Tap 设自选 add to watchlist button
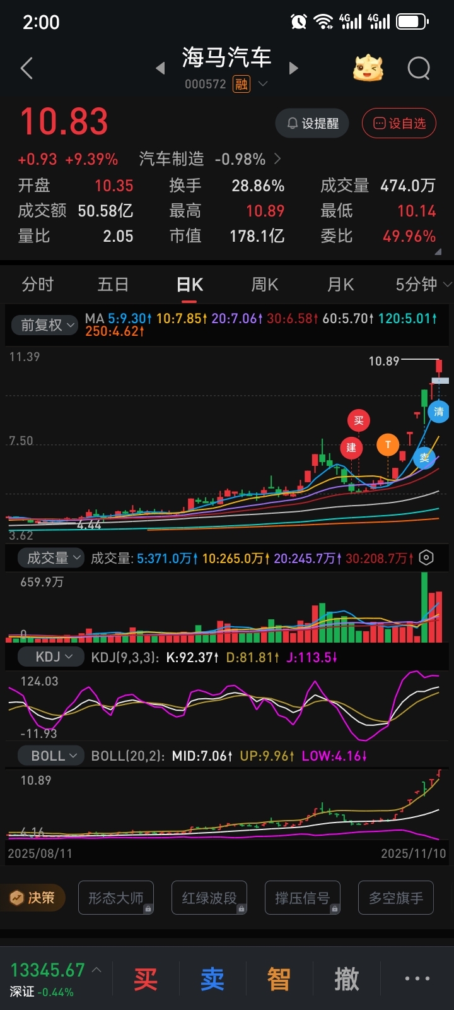 (x=399, y=123)
